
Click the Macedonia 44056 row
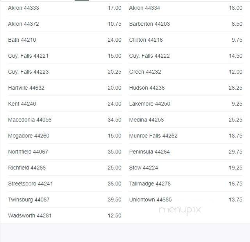pyautogui.click(x=65, y=120)
